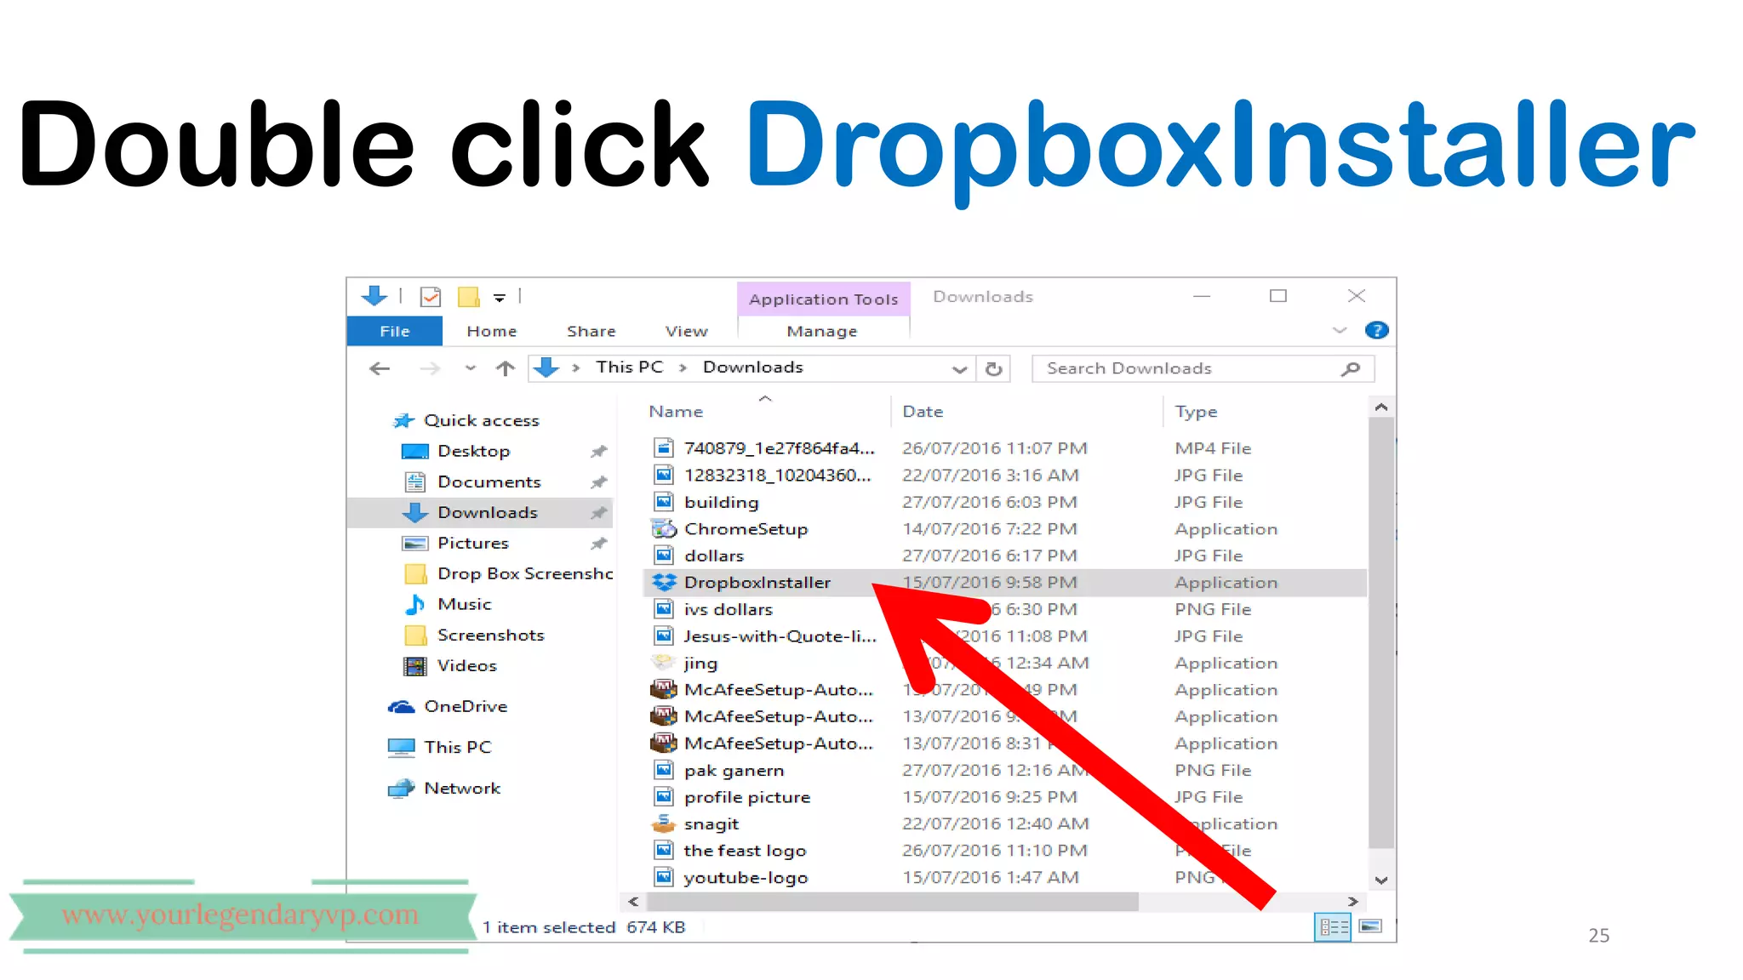Switch to Large icons view in status bar
This screenshot has height=980, width=1743.
pos(1370,927)
